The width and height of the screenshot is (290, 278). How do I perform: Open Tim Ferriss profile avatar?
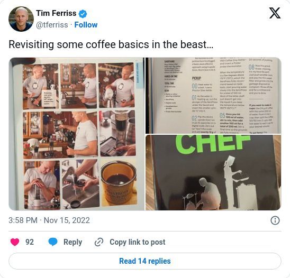(x=21, y=19)
